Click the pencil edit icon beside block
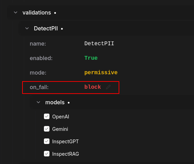The image size is (194, 164). [x=108, y=87]
